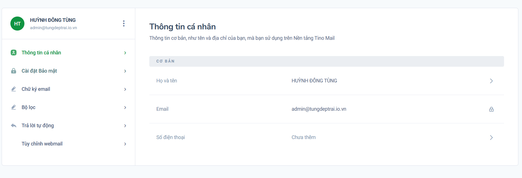Viewport: 522px width, 178px height.
Task: Click the reply arrow icon for Trả lời tự động
Action: click(x=13, y=126)
